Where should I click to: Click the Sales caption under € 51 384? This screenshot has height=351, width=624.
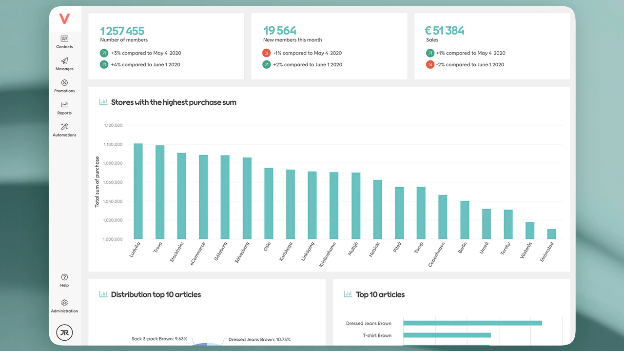pos(432,40)
